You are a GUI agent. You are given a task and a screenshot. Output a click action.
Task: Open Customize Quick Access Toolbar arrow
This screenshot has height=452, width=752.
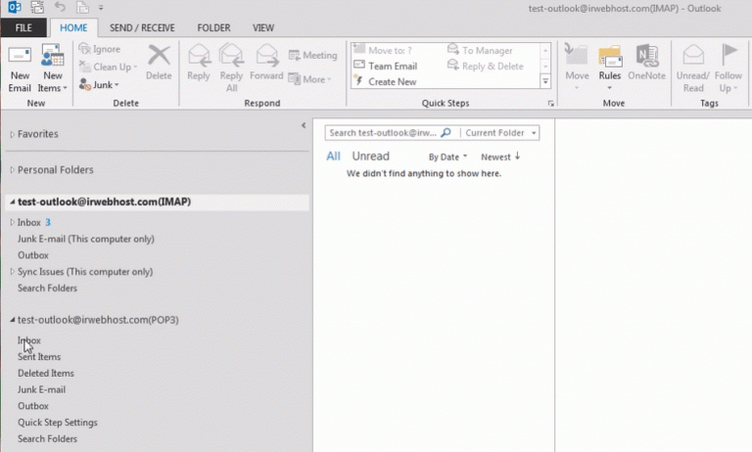101,8
